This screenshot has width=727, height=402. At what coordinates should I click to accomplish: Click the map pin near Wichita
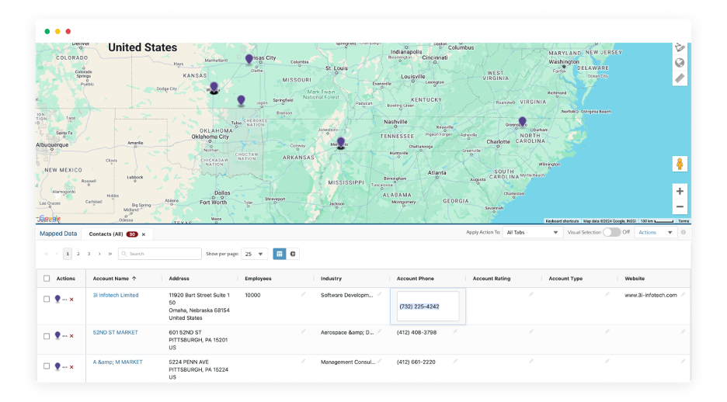tap(214, 88)
